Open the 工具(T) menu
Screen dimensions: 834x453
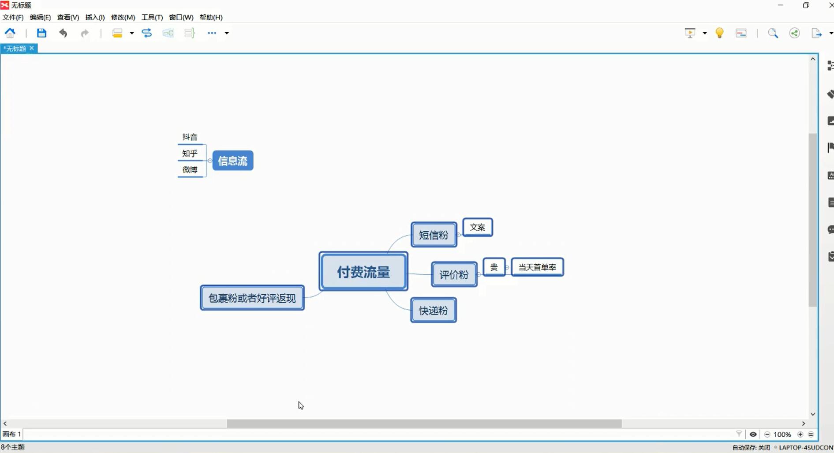point(152,17)
